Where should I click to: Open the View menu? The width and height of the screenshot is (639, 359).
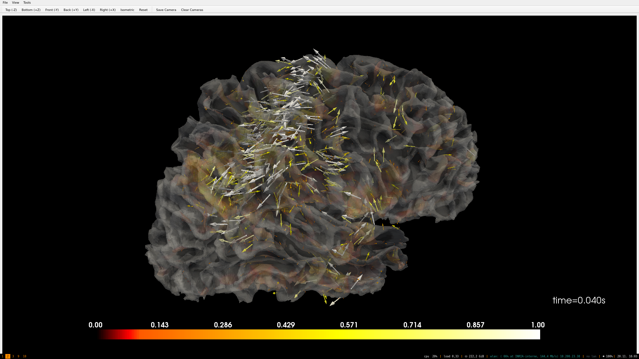(16, 3)
